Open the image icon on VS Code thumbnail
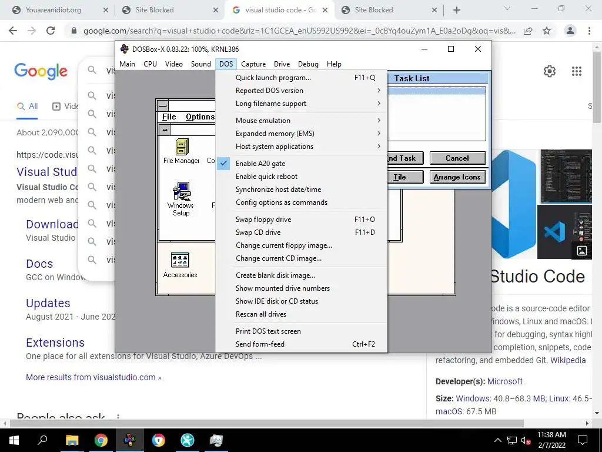This screenshot has width=602, height=452. coord(581,251)
